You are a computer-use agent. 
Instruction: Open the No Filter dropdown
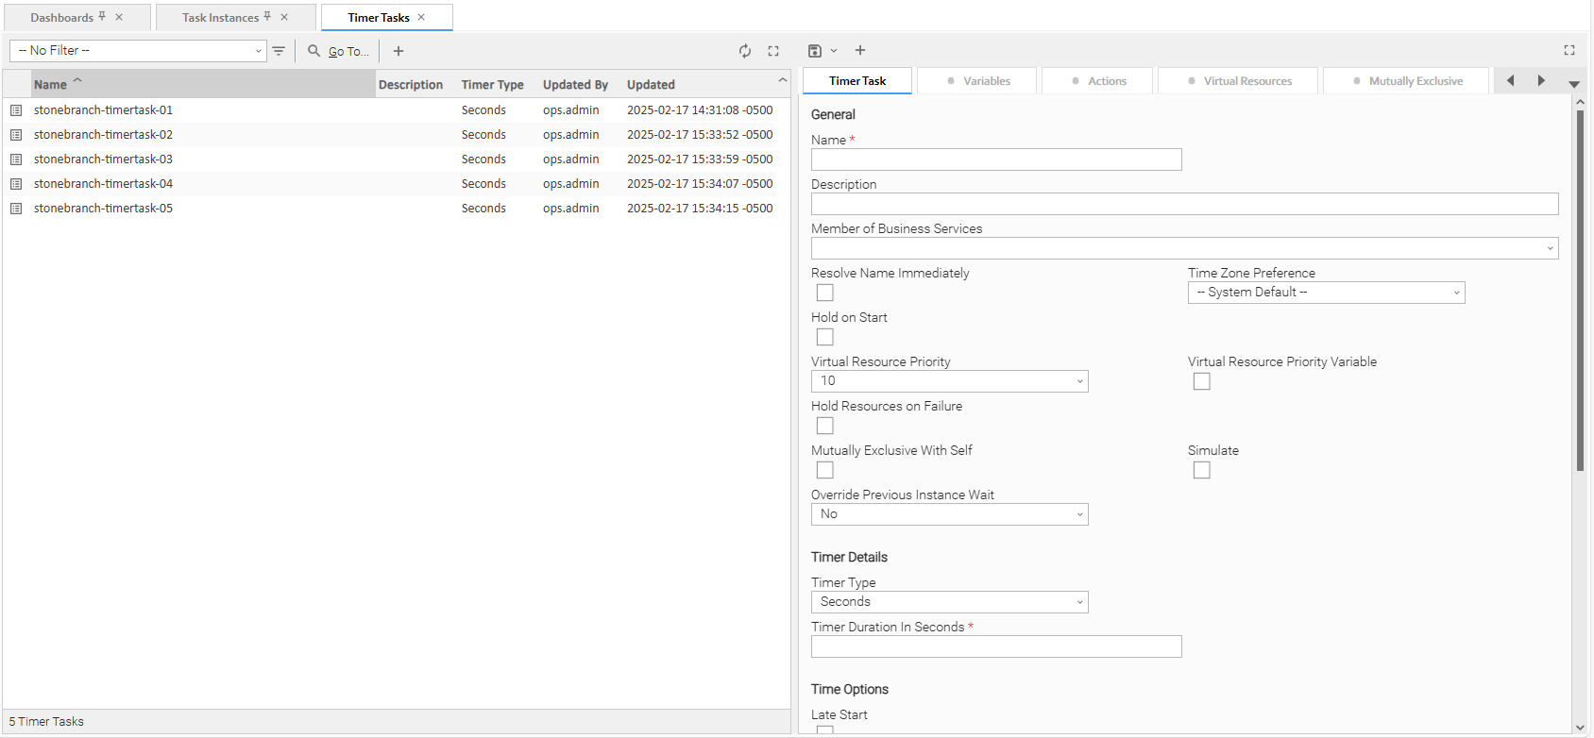(138, 51)
